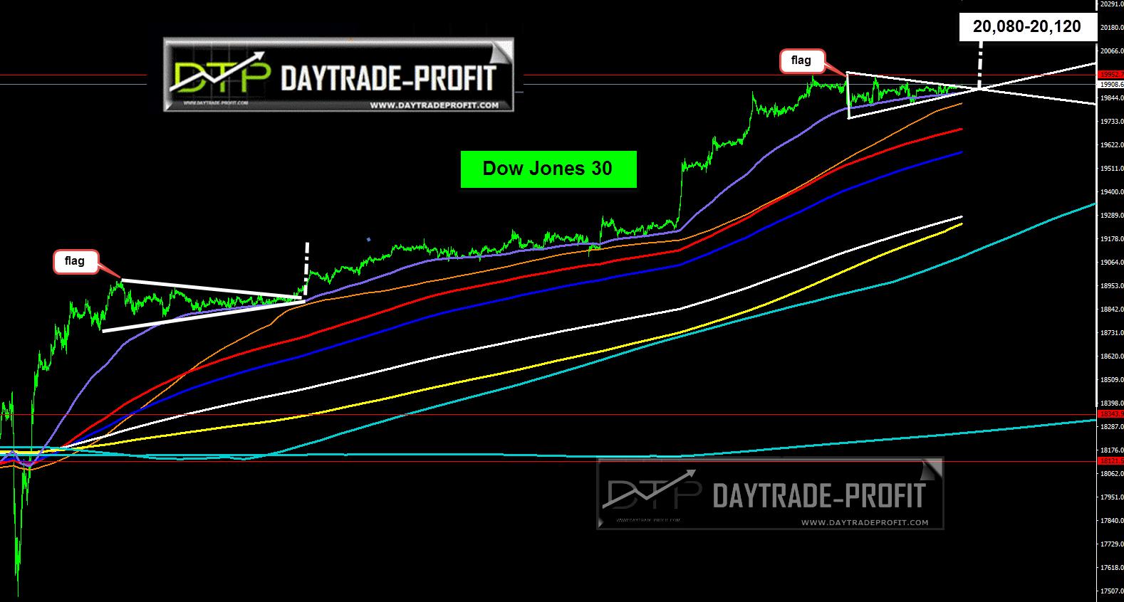Click the 20066.0 axis value
This screenshot has height=602, width=1124.
click(1112, 51)
